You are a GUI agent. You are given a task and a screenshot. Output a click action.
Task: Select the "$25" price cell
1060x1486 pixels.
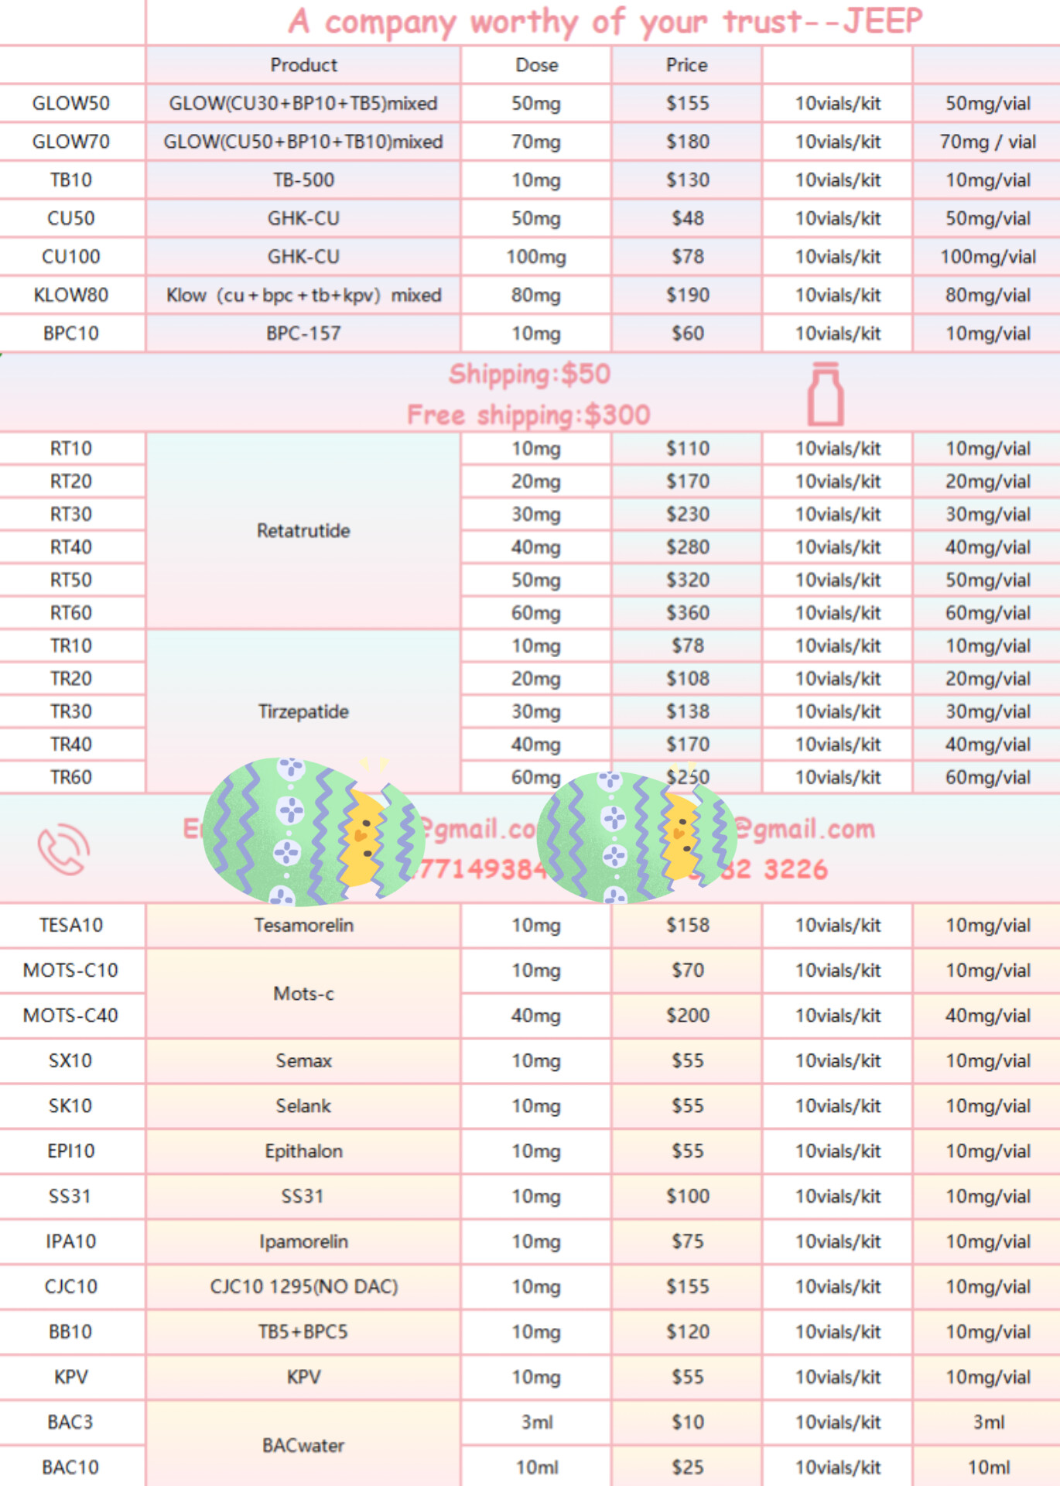pyautogui.click(x=688, y=1467)
